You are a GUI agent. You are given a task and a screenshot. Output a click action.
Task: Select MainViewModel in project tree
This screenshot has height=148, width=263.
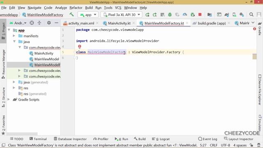click(46, 59)
